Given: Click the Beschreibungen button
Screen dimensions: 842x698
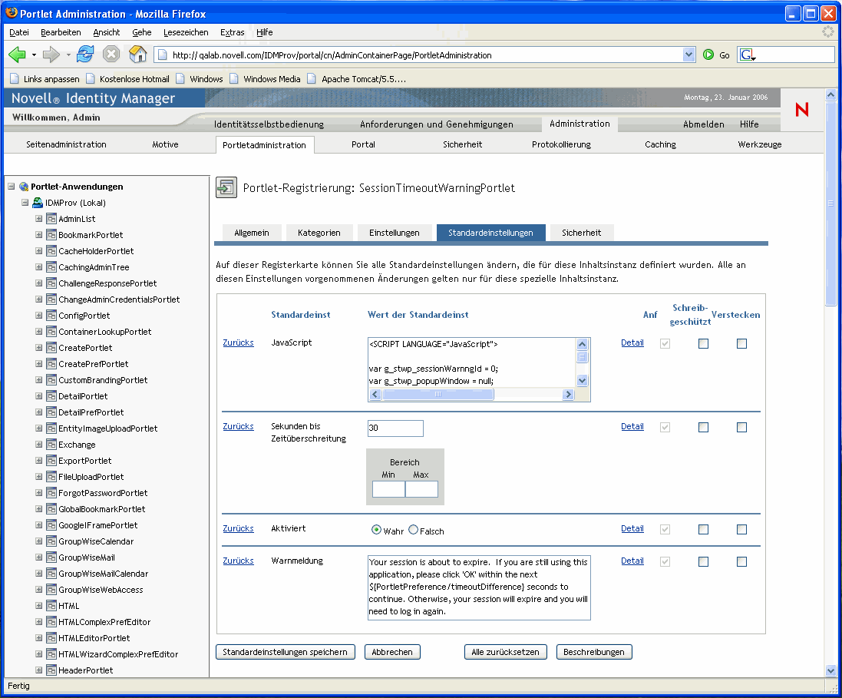Looking at the screenshot, I should click(594, 652).
